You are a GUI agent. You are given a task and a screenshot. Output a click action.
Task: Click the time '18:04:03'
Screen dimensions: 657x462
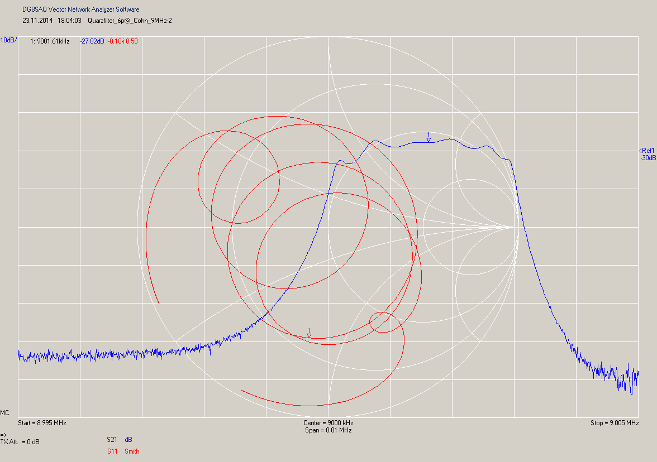coord(69,21)
